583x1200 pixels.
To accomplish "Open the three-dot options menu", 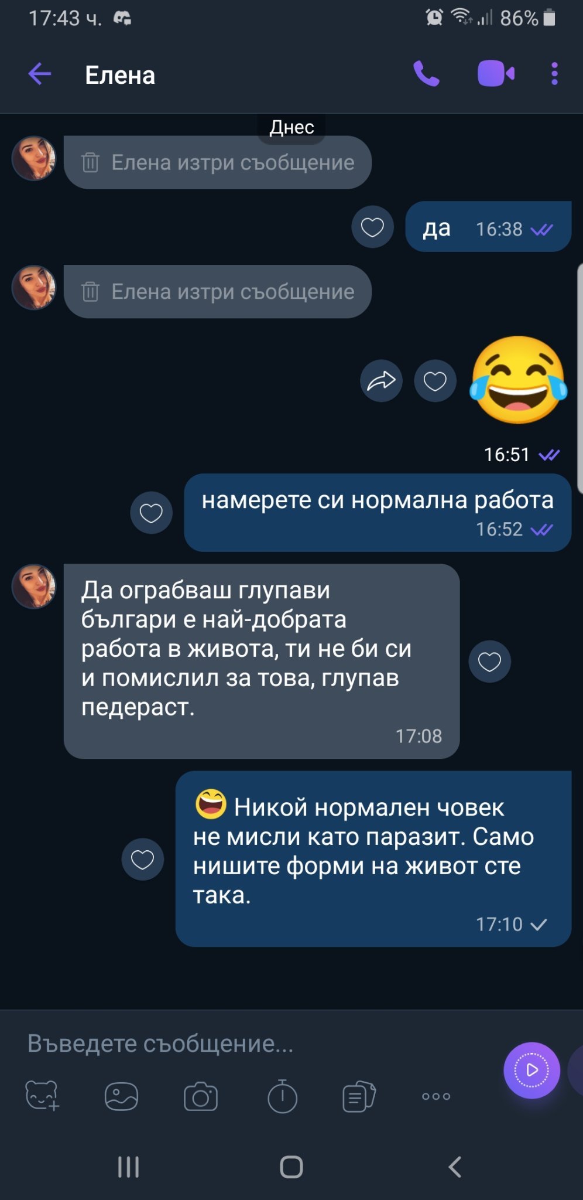I will (x=554, y=74).
